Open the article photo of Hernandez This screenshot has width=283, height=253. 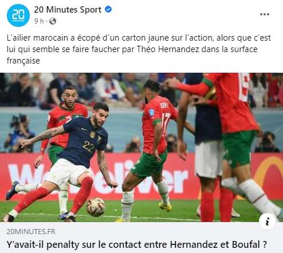141,147
